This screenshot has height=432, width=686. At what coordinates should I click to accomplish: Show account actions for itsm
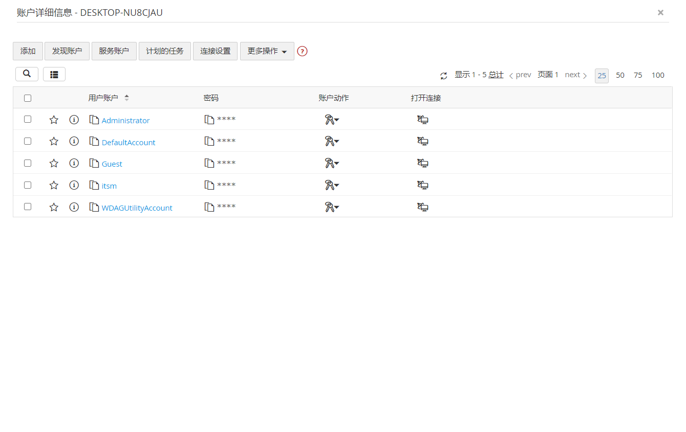point(332,185)
